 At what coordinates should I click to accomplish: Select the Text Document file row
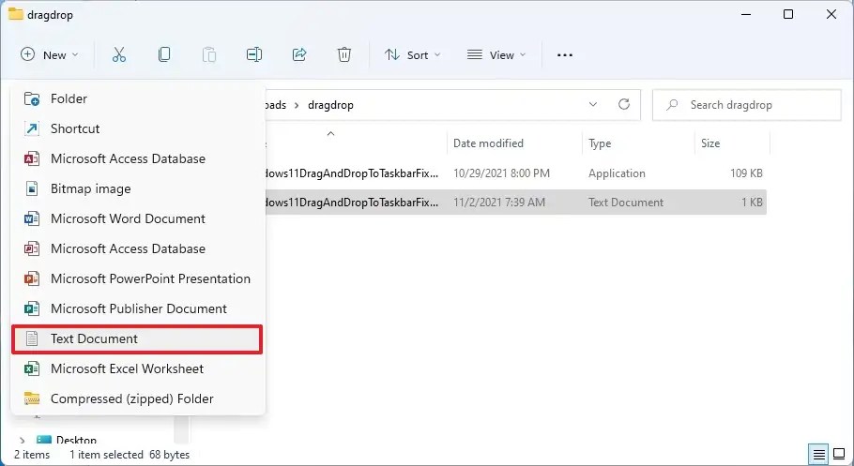point(516,202)
